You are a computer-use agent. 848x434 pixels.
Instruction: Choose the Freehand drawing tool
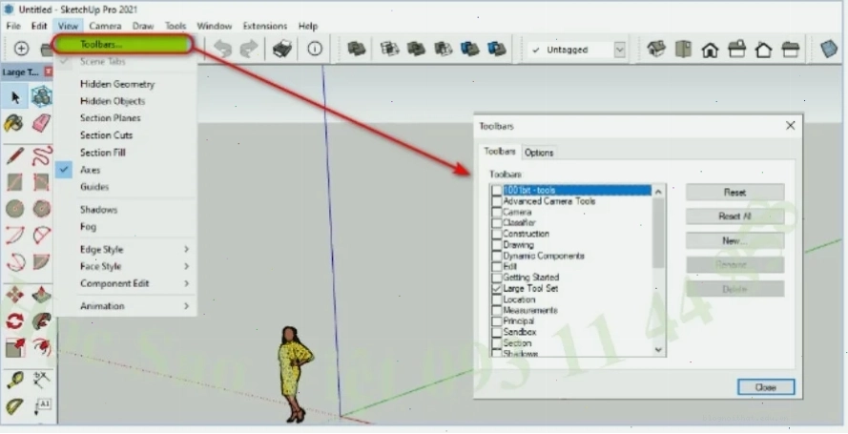pyautogui.click(x=41, y=156)
